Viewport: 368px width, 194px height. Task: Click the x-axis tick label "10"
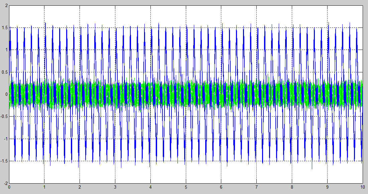coord(363,187)
